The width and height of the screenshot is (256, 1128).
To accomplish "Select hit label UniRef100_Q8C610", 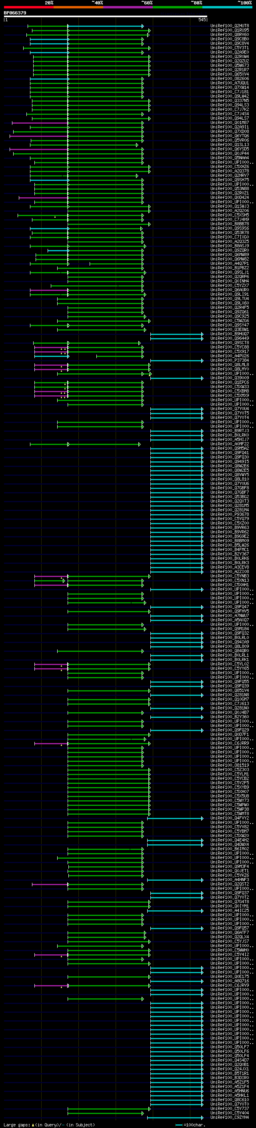I will (x=230, y=1100).
